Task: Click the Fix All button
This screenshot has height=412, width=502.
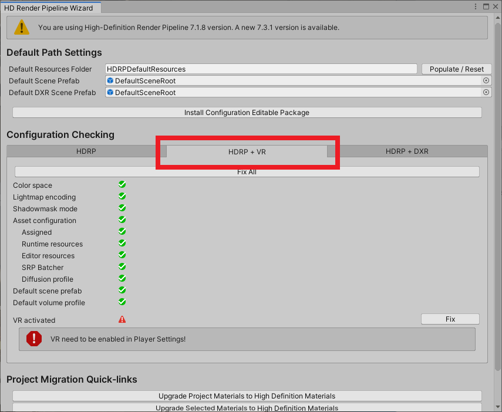Action: [x=247, y=172]
